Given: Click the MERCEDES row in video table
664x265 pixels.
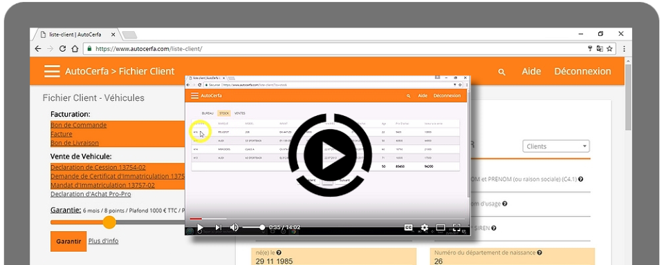Looking at the screenshot, I should click(x=325, y=149).
